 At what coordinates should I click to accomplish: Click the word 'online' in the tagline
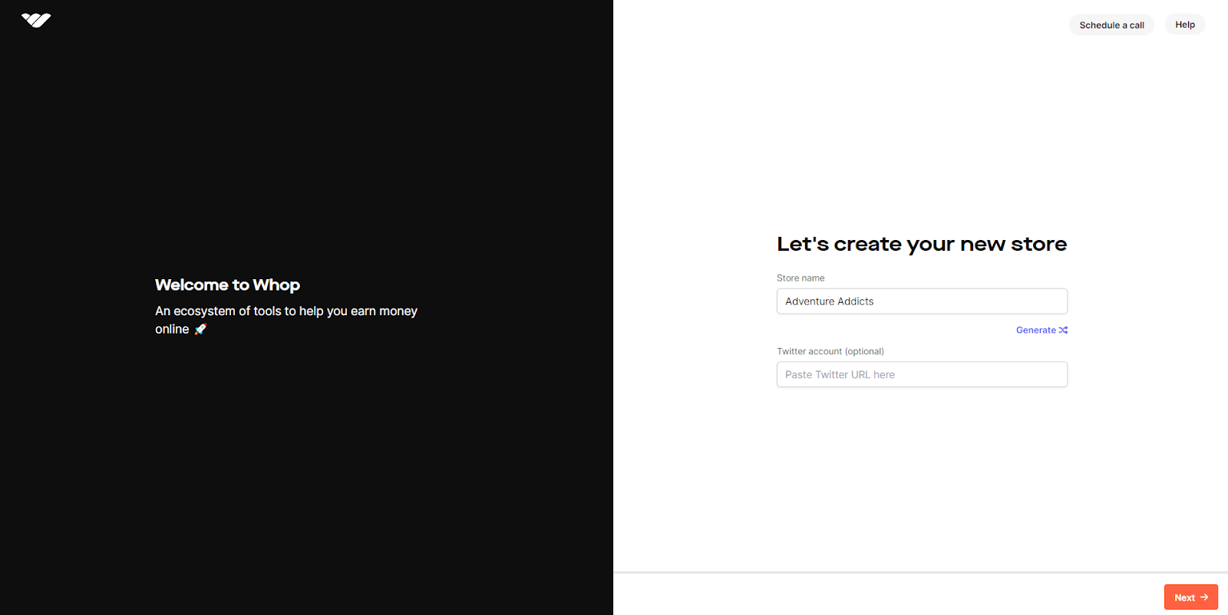tap(172, 329)
